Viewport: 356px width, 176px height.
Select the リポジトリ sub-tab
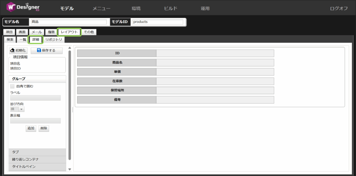(54, 40)
